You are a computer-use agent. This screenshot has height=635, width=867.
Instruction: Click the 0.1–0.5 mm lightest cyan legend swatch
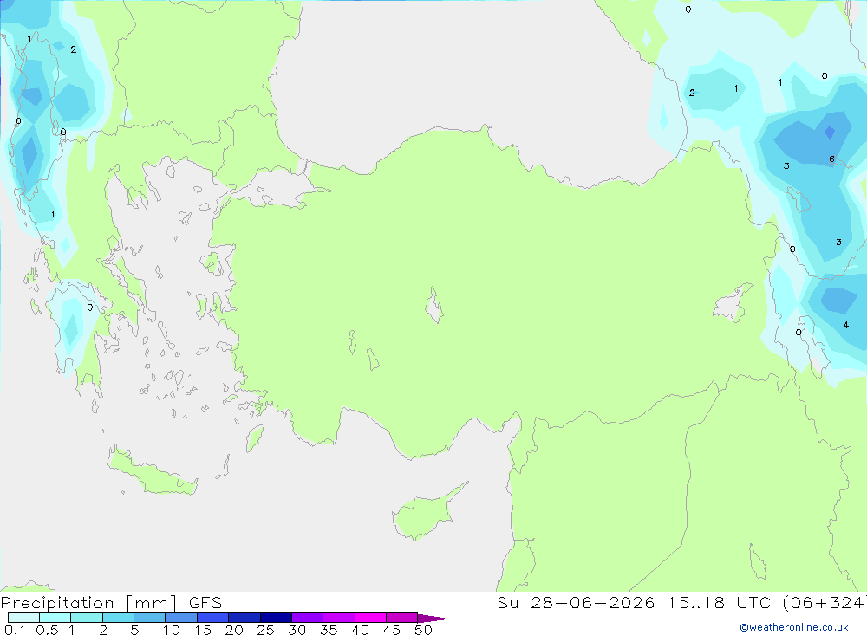pos(23,618)
